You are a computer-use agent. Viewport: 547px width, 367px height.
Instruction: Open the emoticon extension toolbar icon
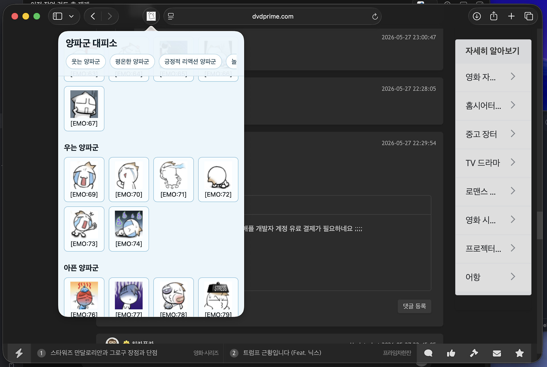pos(151,16)
